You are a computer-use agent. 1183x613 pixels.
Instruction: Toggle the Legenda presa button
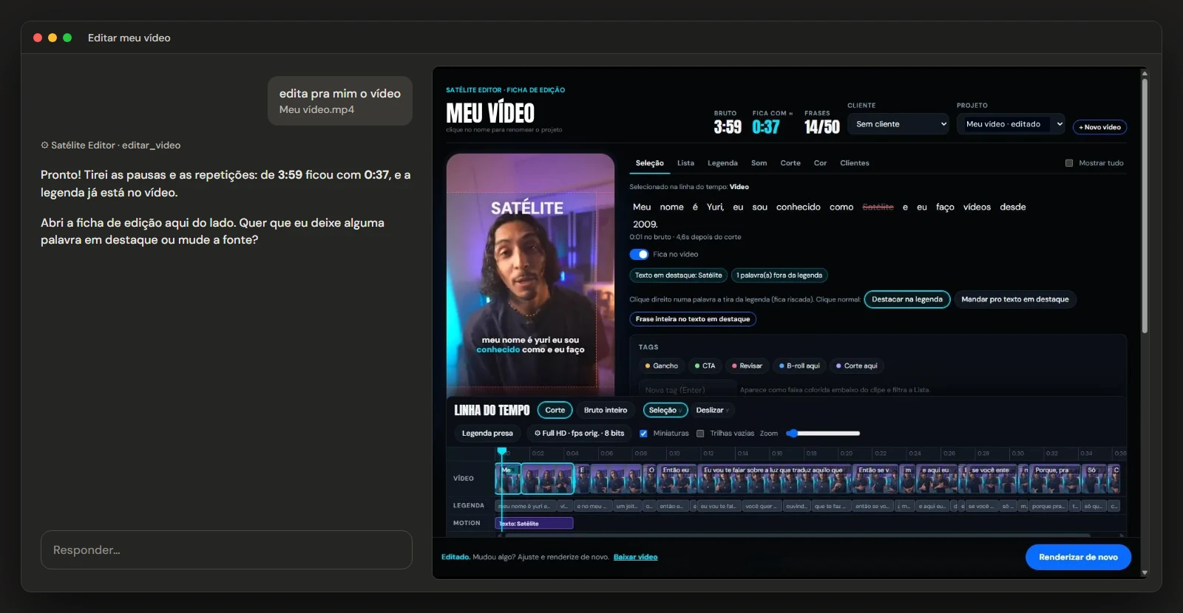487,434
